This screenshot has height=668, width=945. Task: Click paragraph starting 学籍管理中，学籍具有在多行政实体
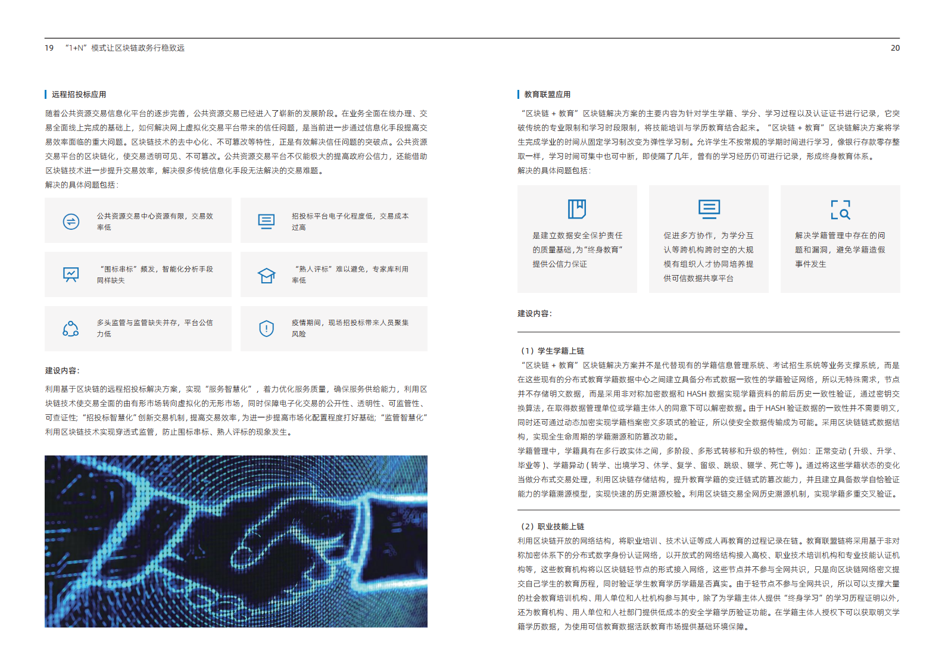[x=709, y=472]
